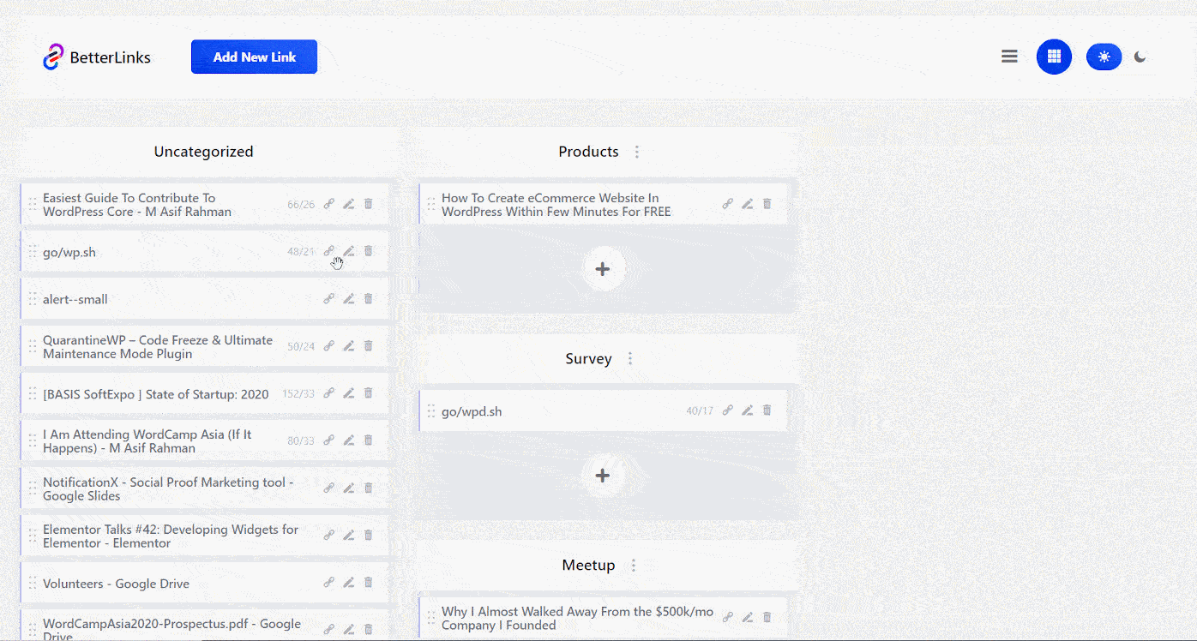Edit the go/wpd.sh link

[747, 410]
